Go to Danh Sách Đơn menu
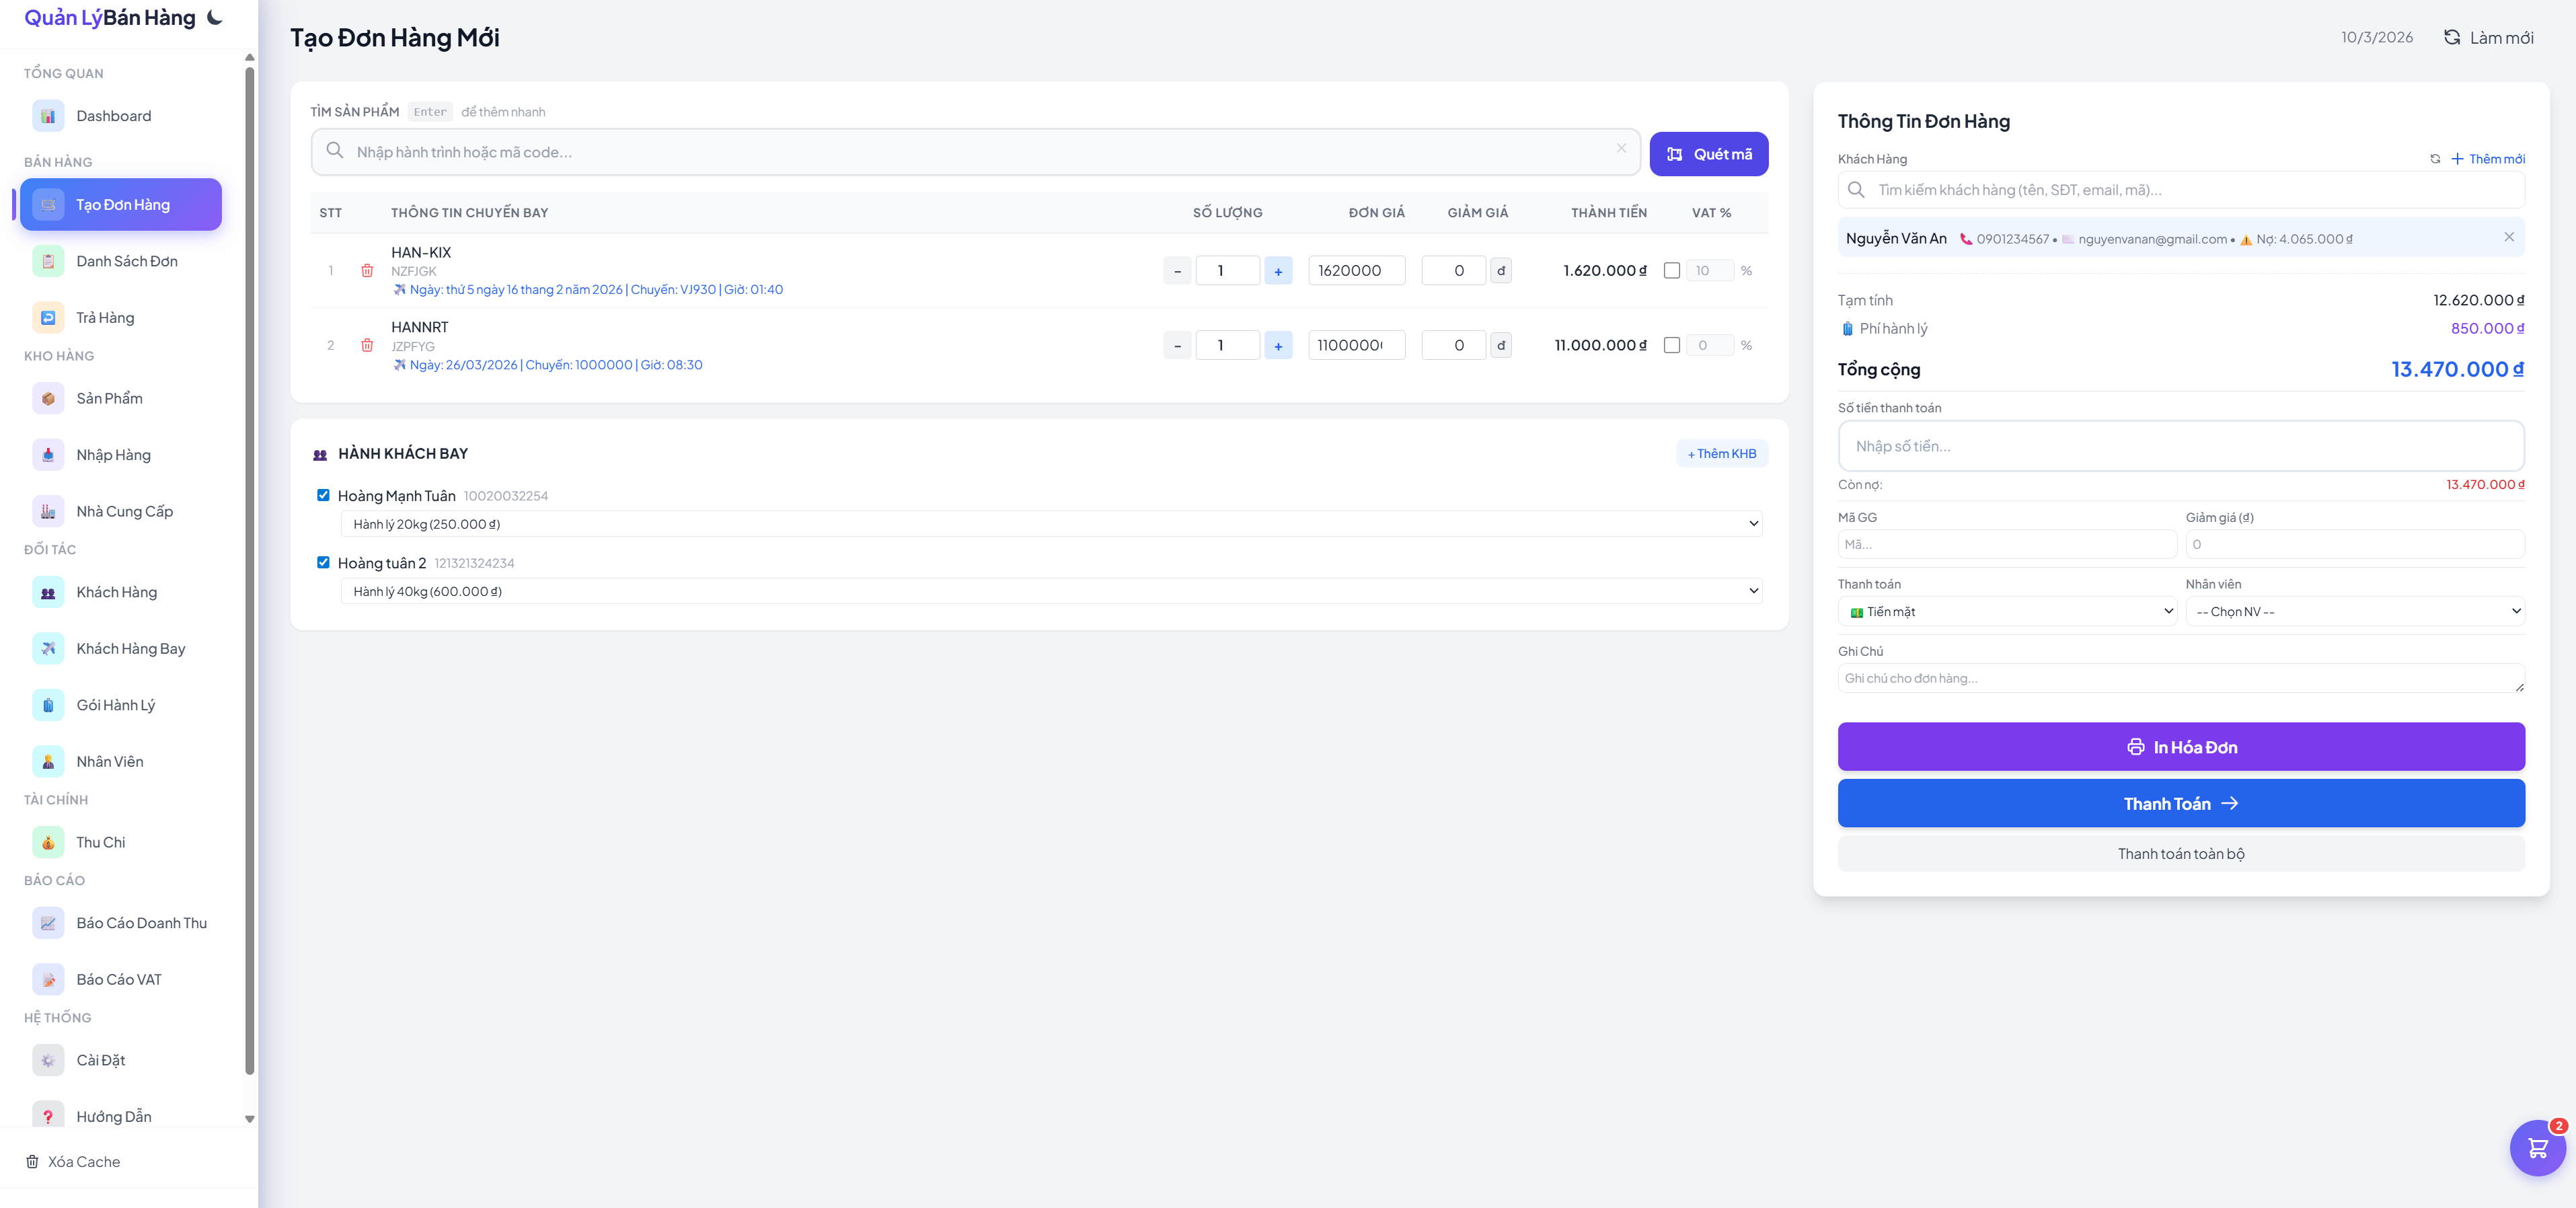 click(x=127, y=261)
